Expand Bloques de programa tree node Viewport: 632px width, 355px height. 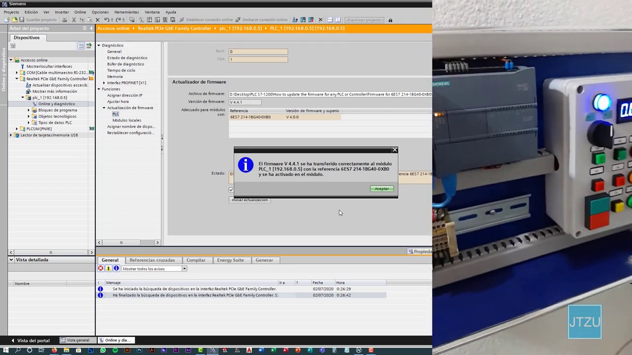[29, 110]
